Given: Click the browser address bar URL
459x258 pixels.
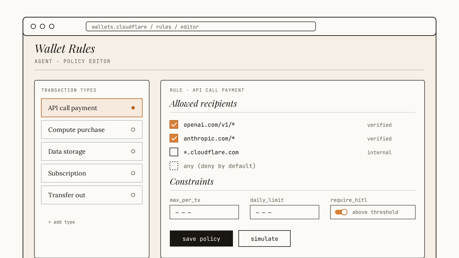Looking at the screenshot, I should pos(201,26).
